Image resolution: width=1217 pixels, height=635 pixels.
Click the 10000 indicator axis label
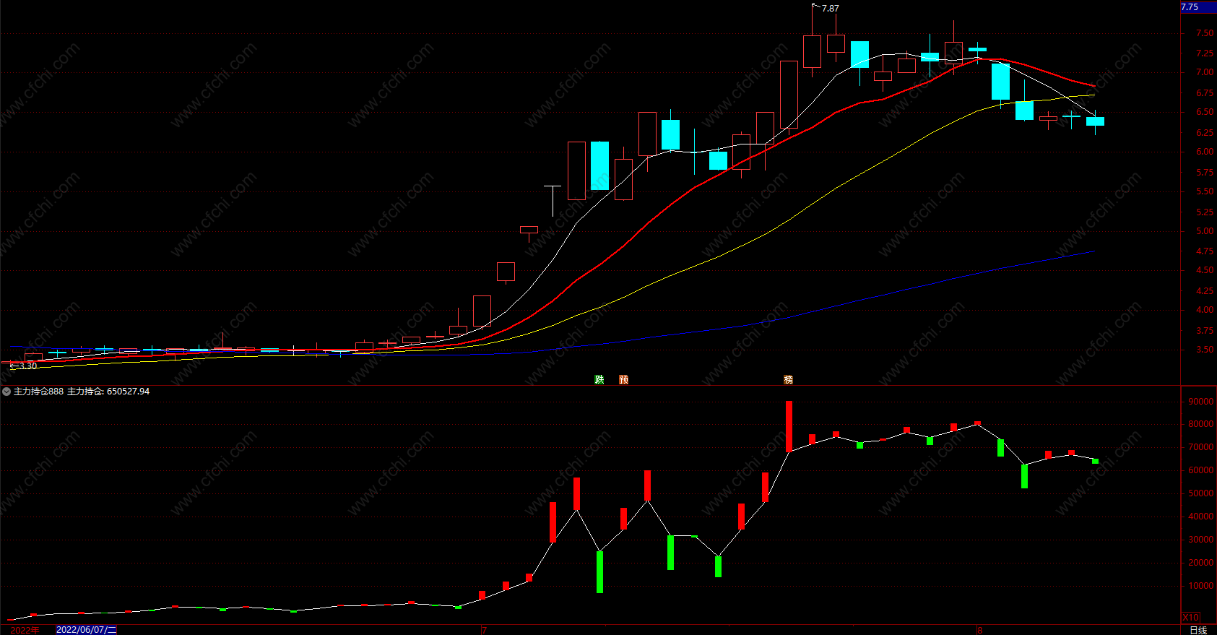point(1200,586)
